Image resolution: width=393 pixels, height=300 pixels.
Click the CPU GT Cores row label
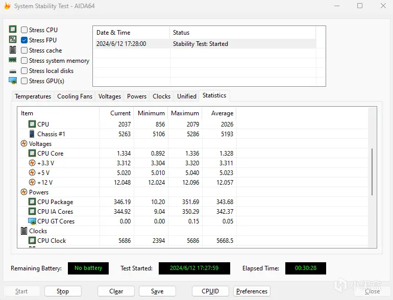56,221
